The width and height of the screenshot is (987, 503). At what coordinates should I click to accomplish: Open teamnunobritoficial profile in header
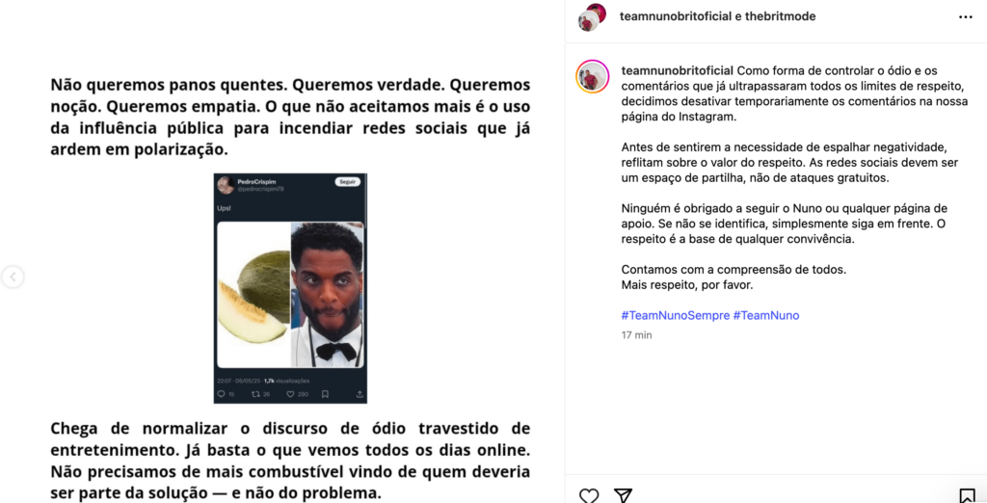[676, 16]
